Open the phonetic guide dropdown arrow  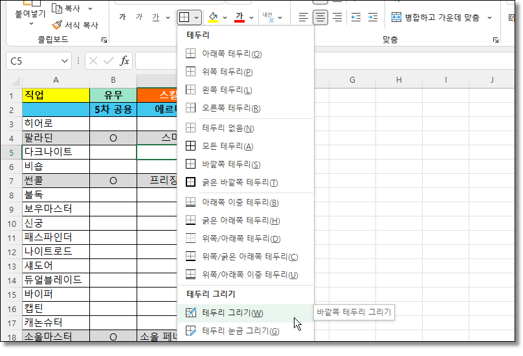[280, 17]
